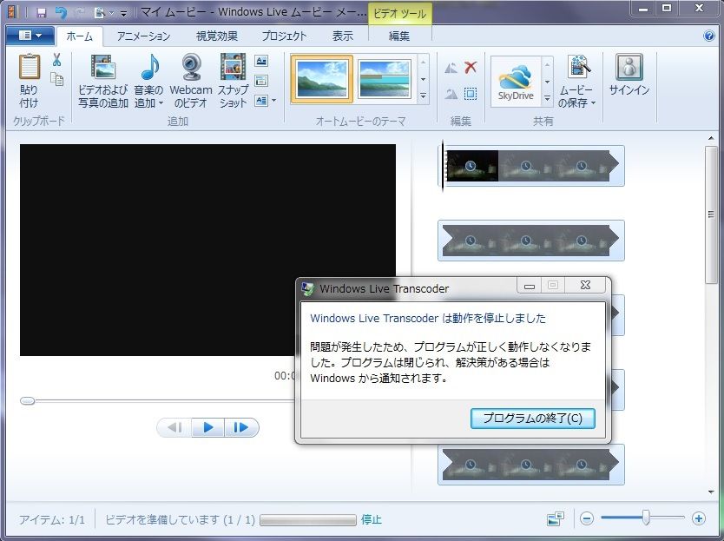Switch to the ホーム tab

[x=79, y=36]
